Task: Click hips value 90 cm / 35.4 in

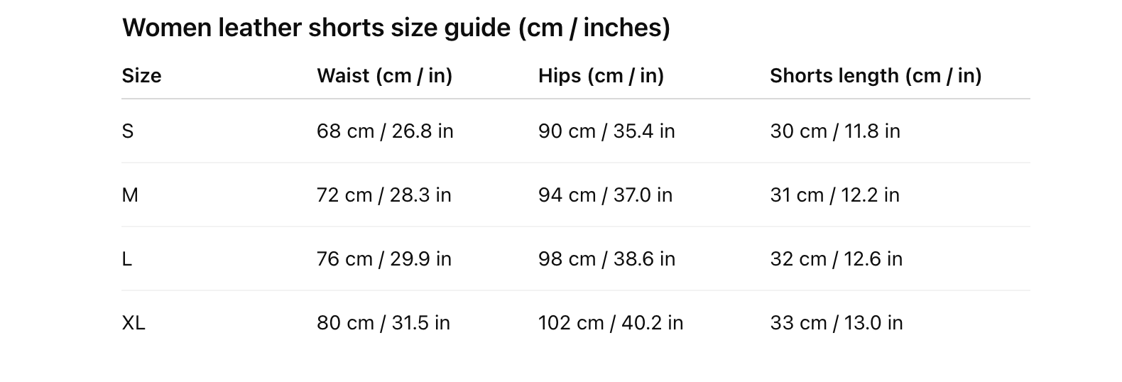Action: coord(606,131)
